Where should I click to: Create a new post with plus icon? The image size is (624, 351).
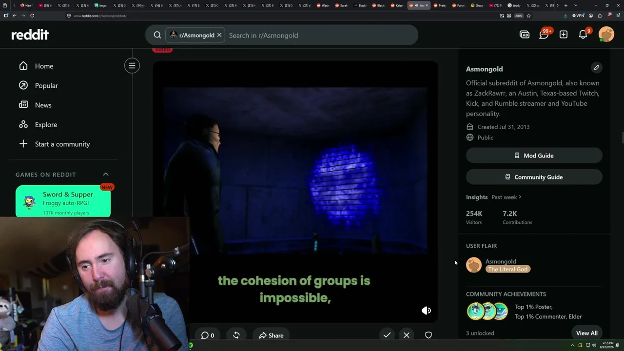click(x=564, y=35)
